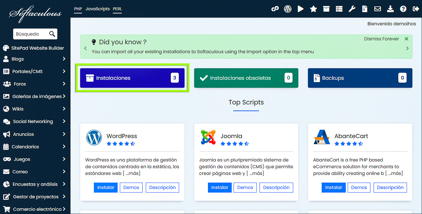Viewport: 422px width, 214px height.
Task: Select the PERL tab
Action: click(117, 9)
